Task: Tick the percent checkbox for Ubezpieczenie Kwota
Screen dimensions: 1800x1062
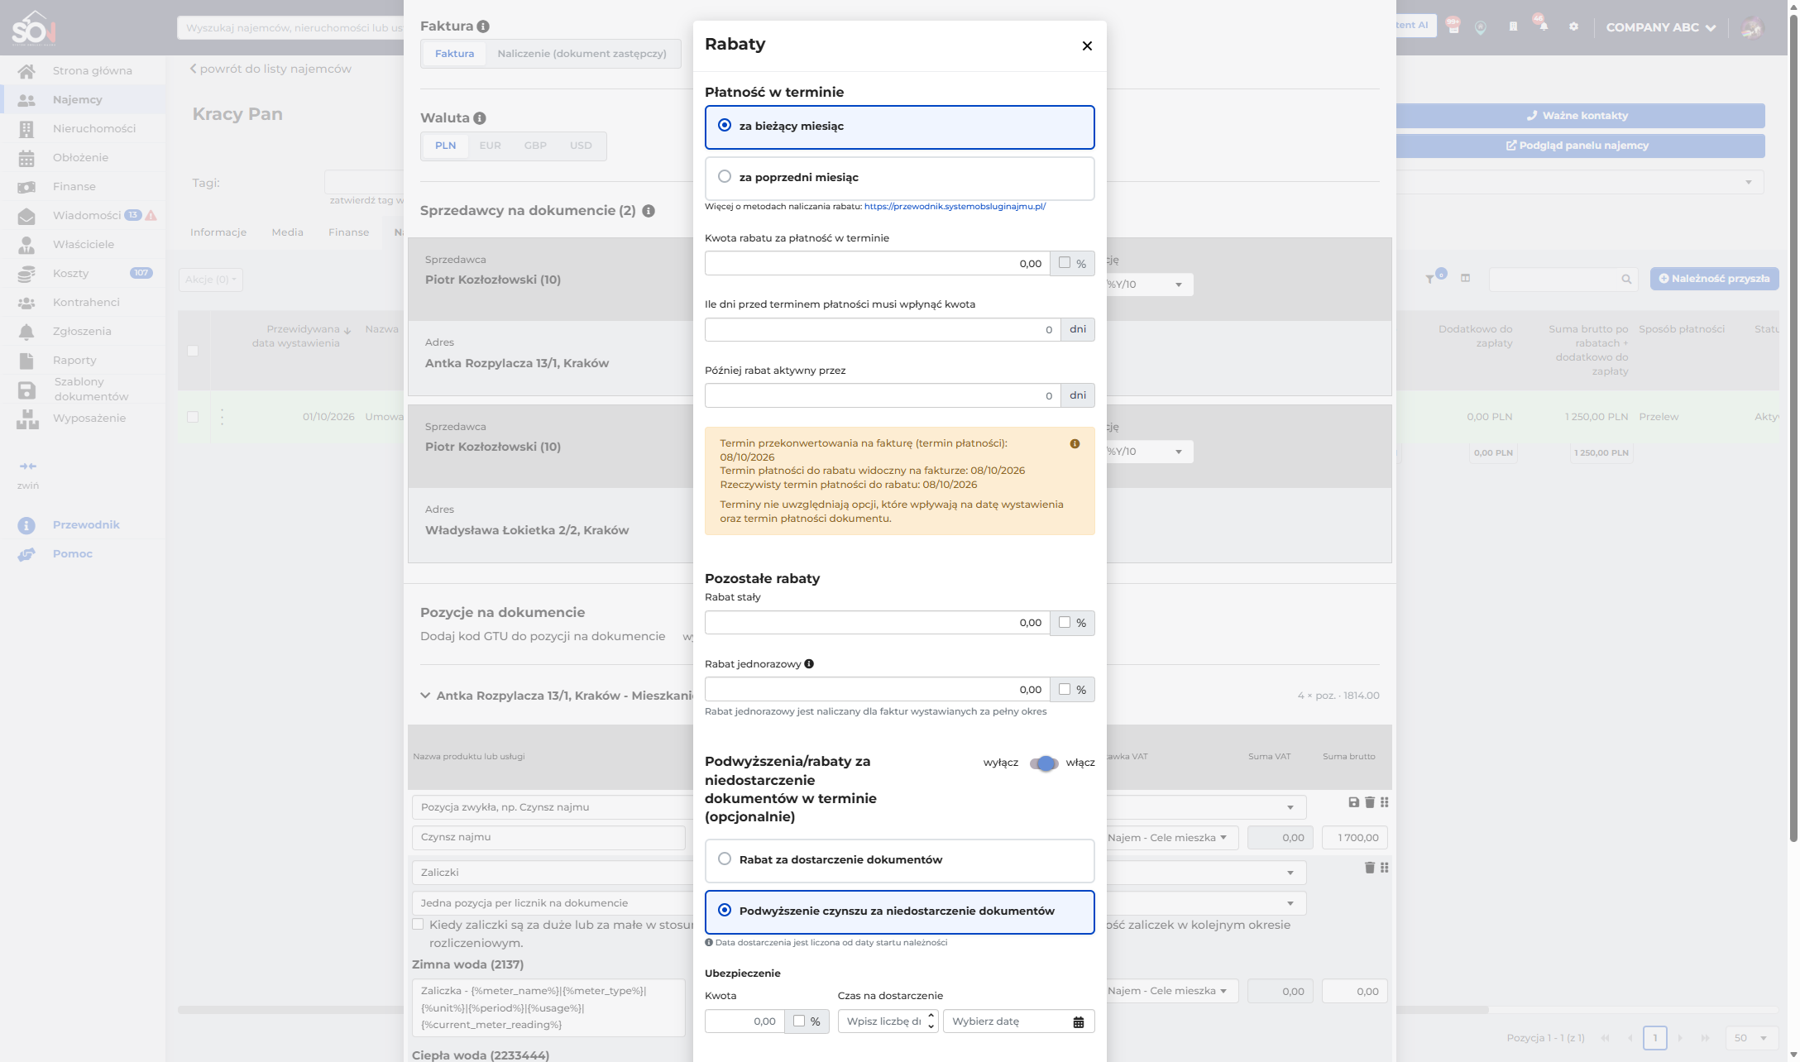Action: (x=799, y=1021)
